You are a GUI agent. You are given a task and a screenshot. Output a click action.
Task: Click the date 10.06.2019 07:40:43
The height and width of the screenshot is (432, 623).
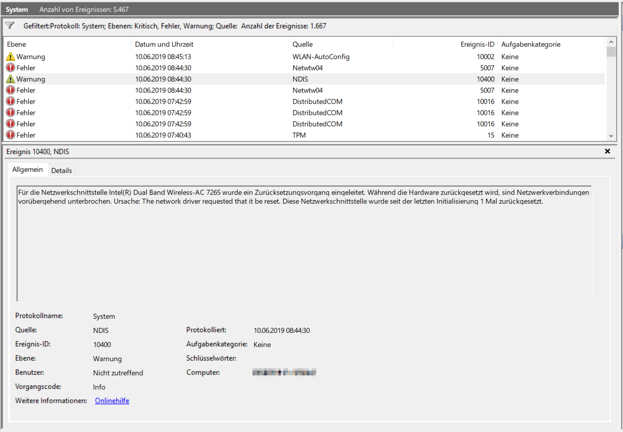163,135
